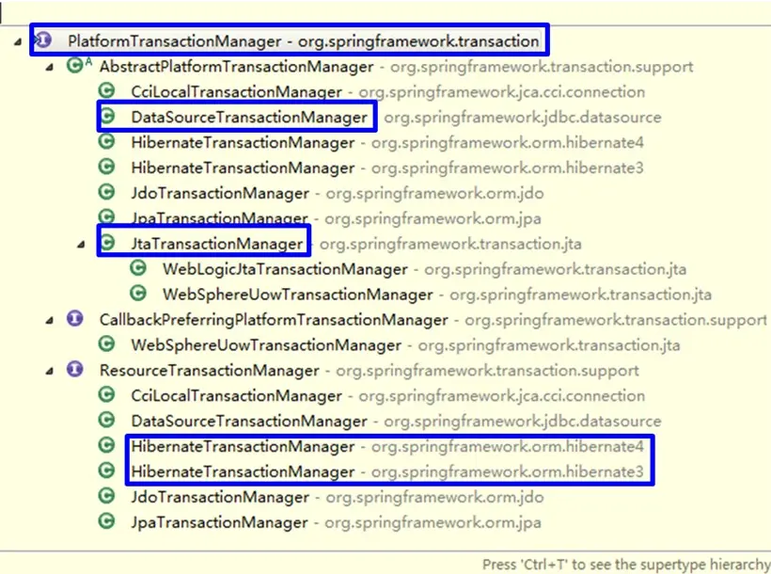Click the WebLogicJtaTransactionManager class icon
771x574 pixels.
[x=138, y=268]
